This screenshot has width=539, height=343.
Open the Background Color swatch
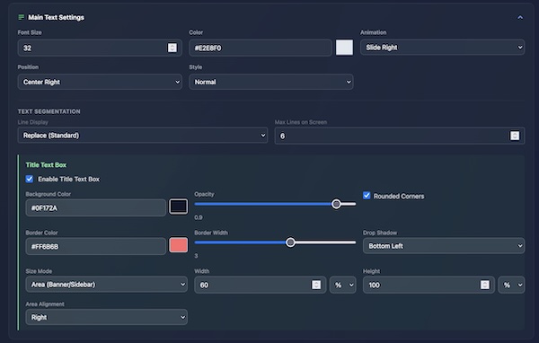point(178,207)
